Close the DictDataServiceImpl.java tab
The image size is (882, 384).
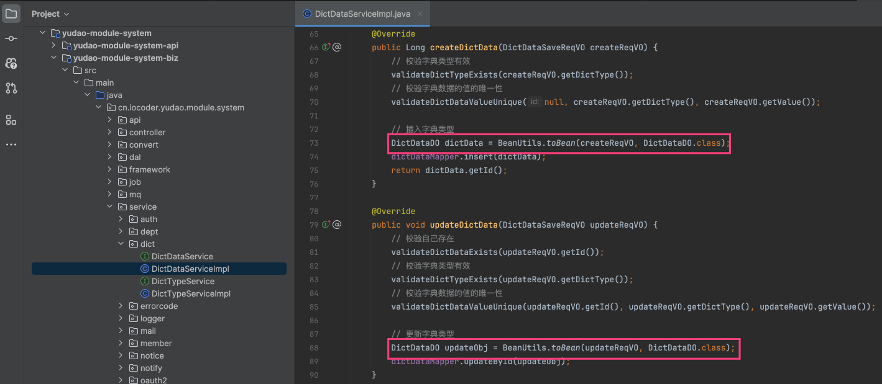coord(421,14)
